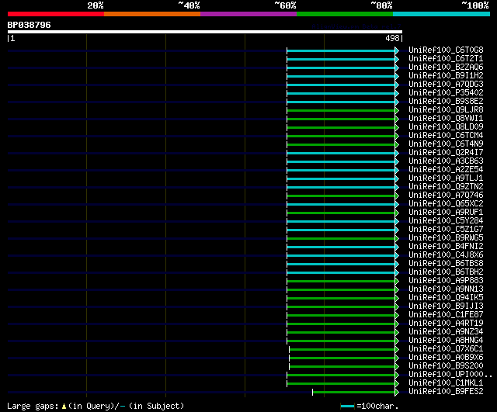The image size is (497, 412).
Task: Open the UniRef100_C6T2T1 entry
Action: tap(446, 59)
